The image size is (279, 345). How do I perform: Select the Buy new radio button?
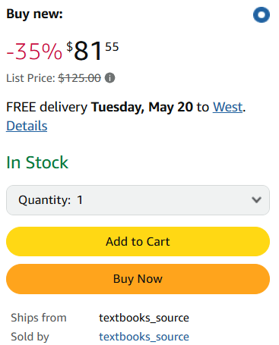(x=262, y=14)
